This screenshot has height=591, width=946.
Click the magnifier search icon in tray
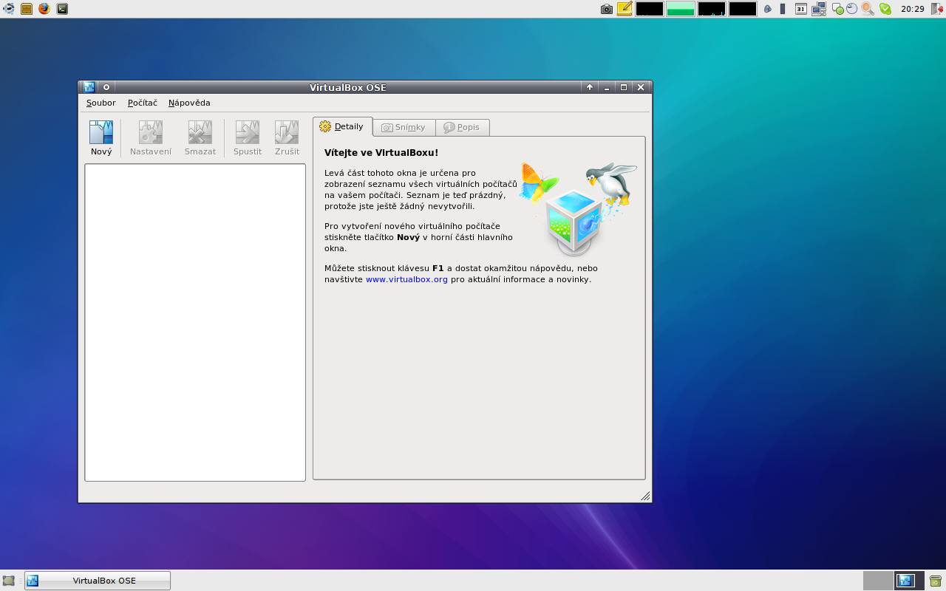868,9
